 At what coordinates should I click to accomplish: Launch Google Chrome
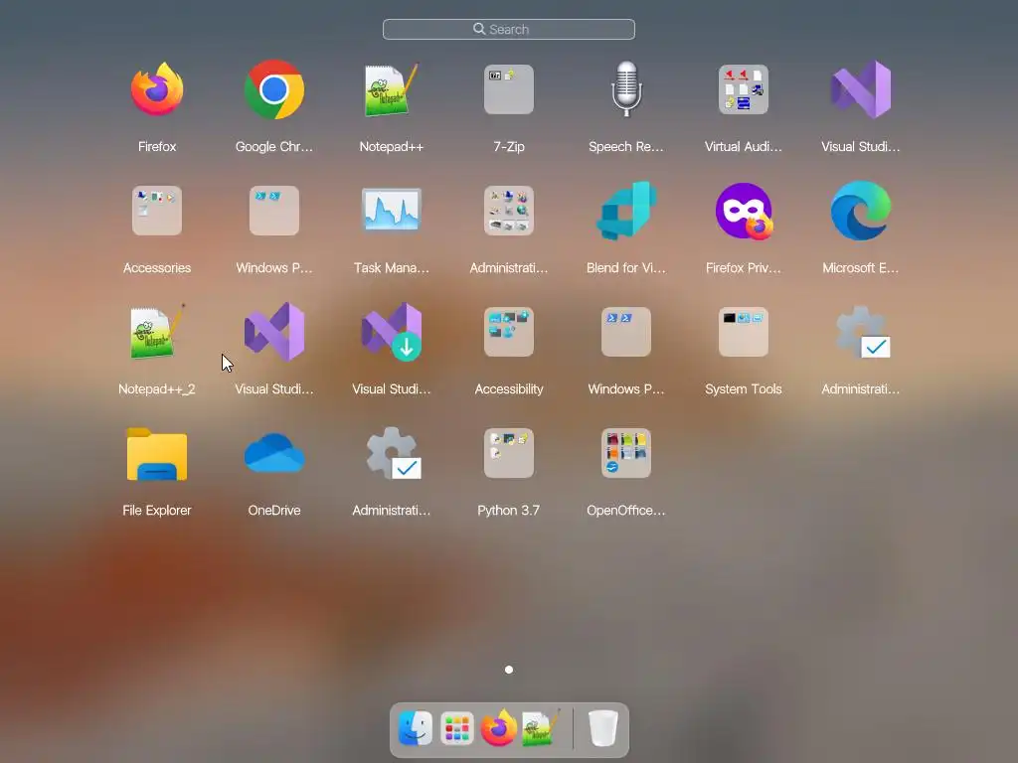click(x=274, y=89)
